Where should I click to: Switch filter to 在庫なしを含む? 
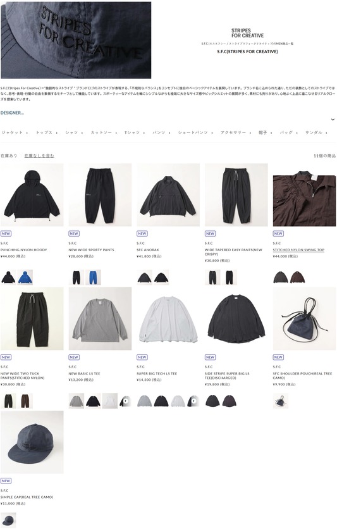click(39, 156)
